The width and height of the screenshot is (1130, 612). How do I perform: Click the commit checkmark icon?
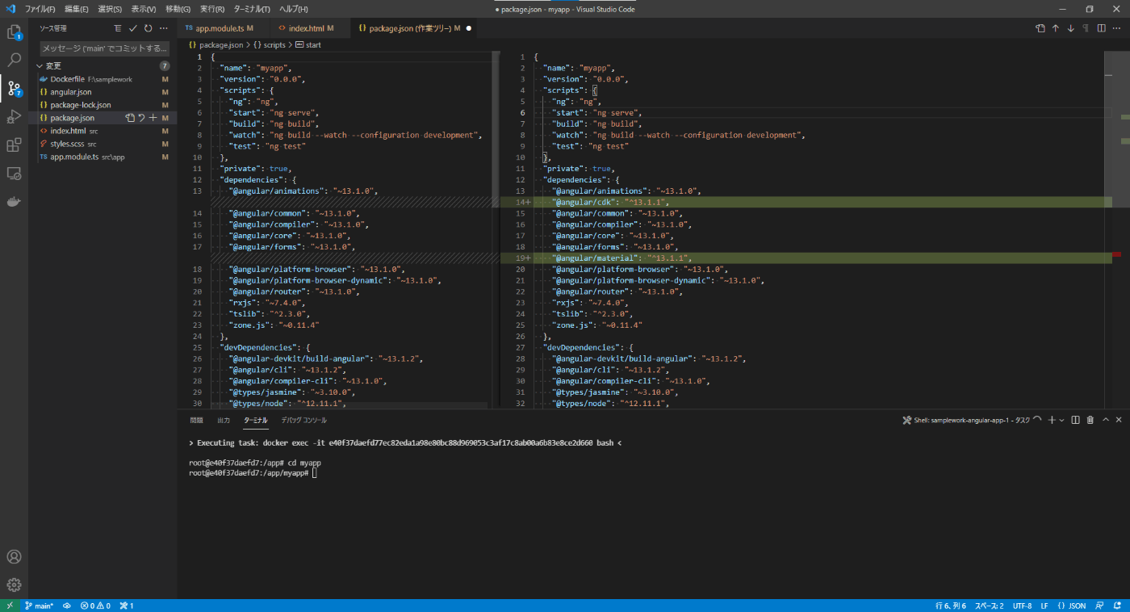click(133, 28)
